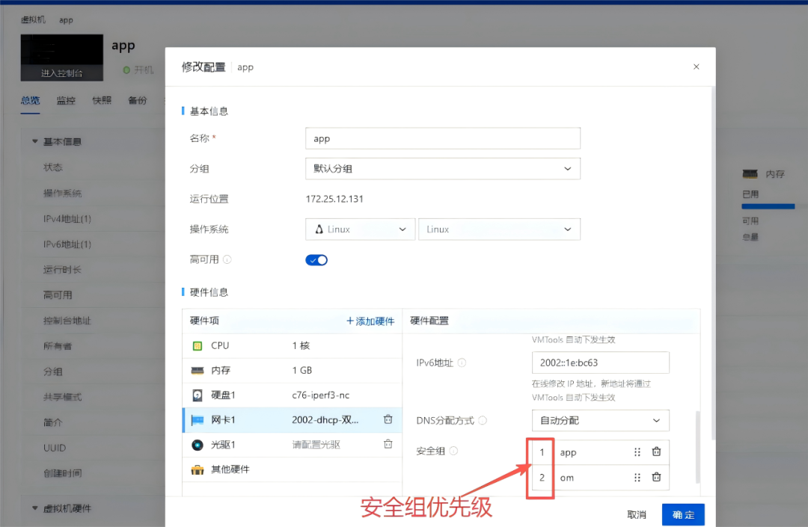Click the IPv6地址 input field

600,363
